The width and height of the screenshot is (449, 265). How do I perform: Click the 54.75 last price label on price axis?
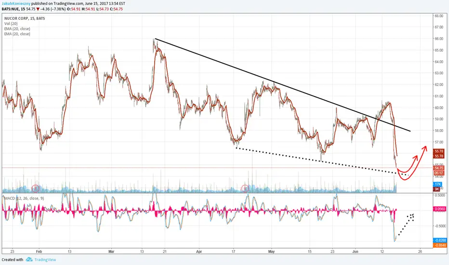pos(439,168)
